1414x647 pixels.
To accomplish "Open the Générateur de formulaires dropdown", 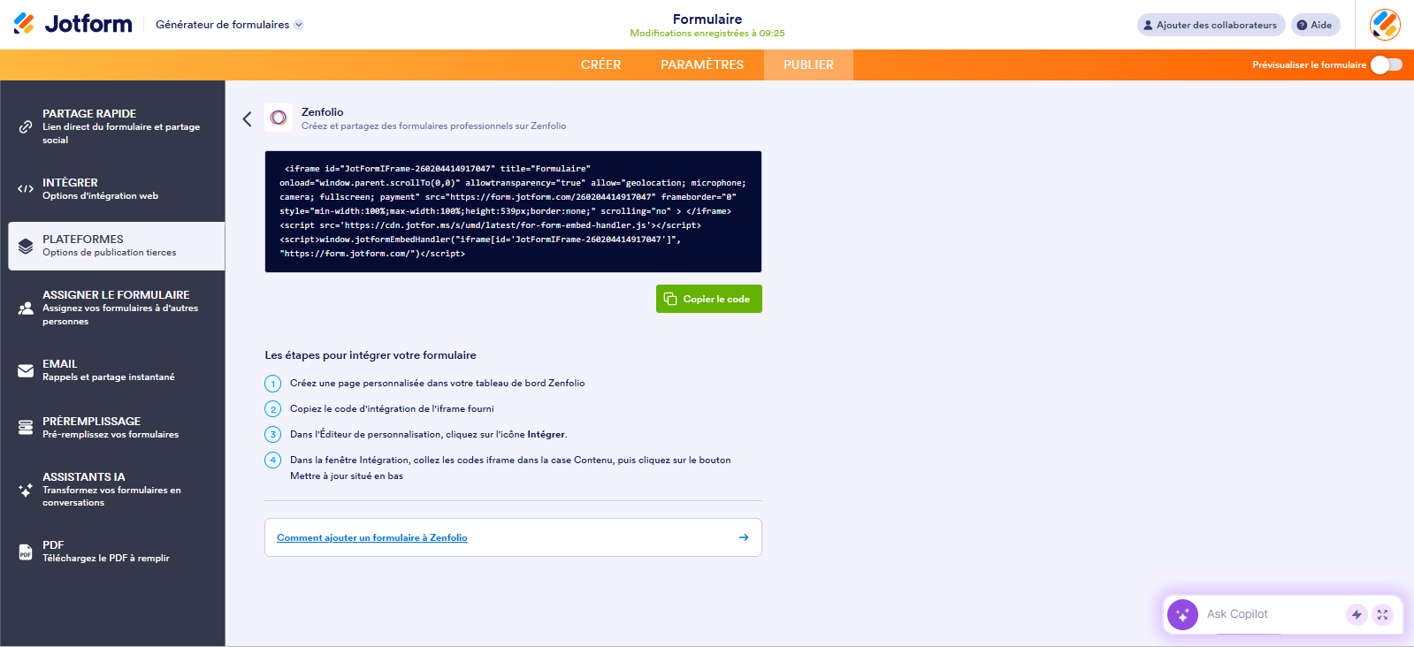I will pos(229,25).
